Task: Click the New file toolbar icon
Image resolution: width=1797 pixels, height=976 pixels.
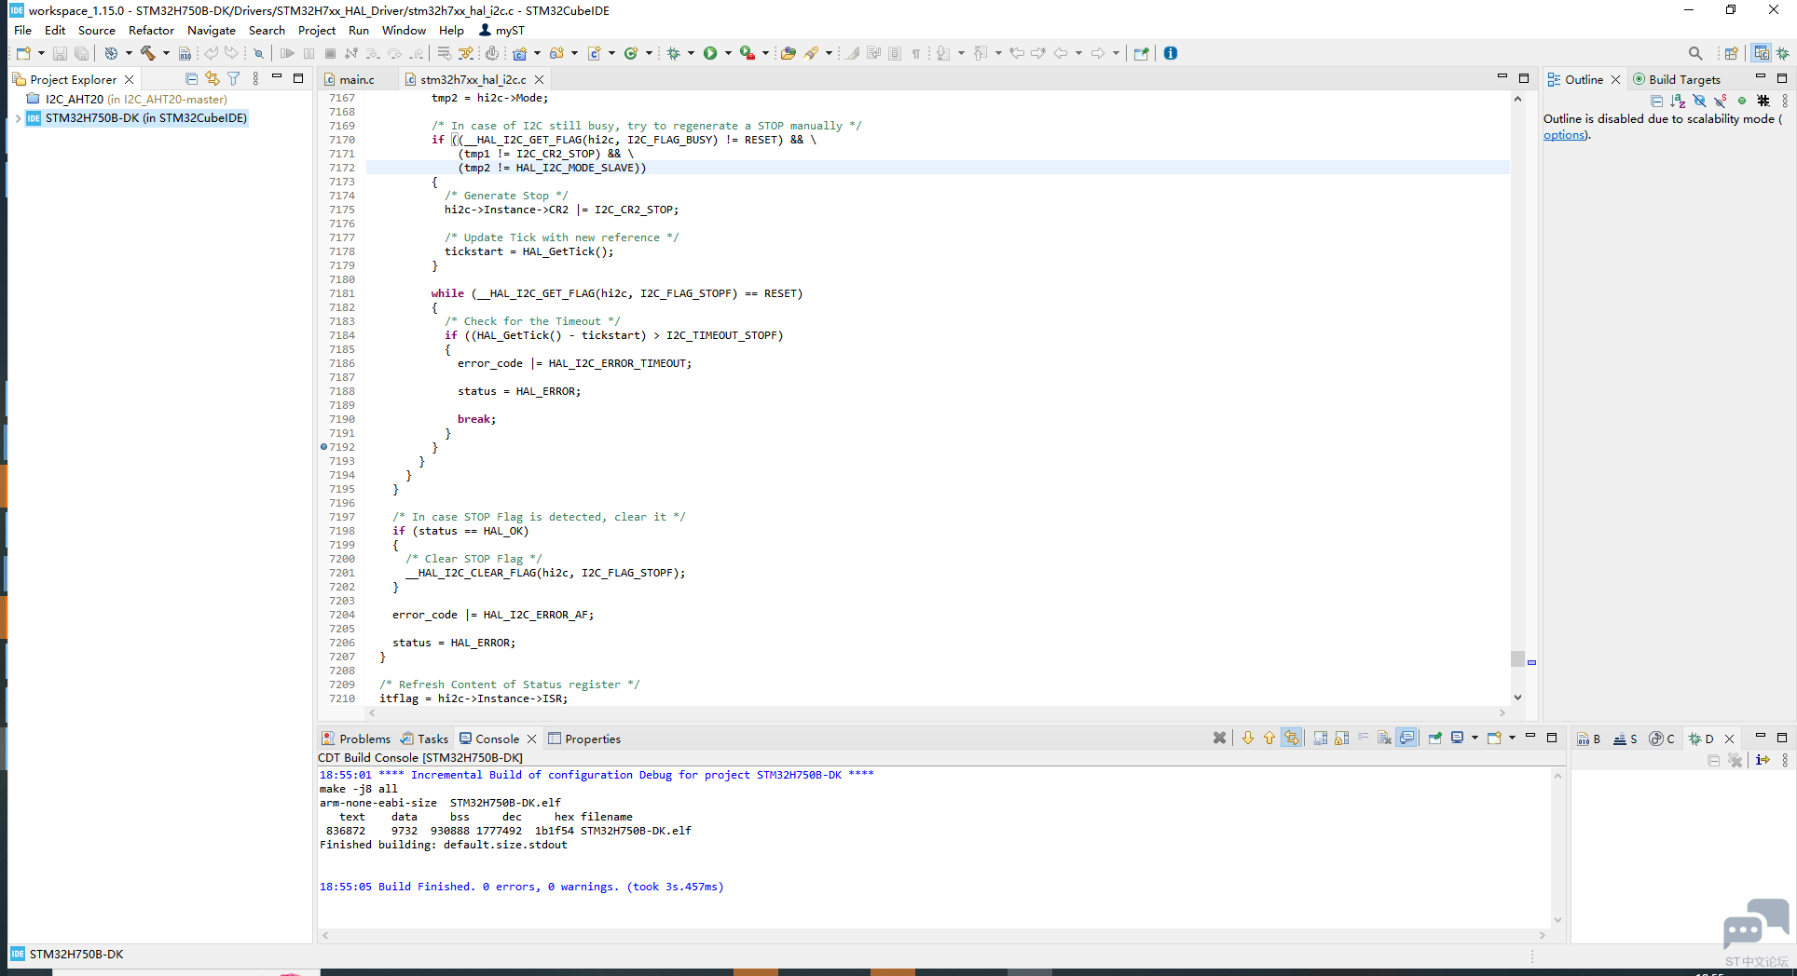Action: click(x=23, y=53)
